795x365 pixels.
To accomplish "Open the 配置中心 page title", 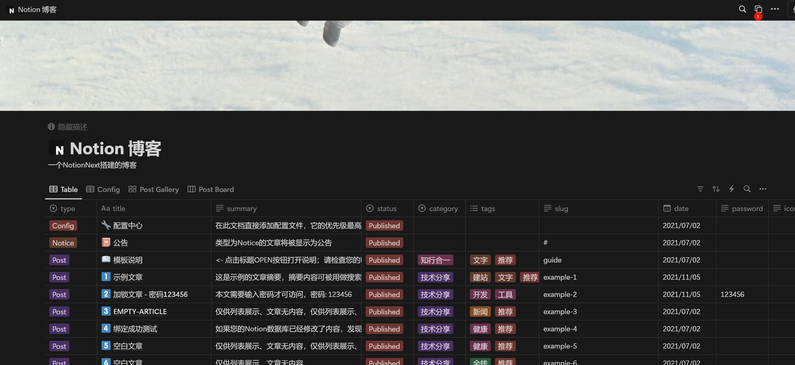I will click(128, 225).
